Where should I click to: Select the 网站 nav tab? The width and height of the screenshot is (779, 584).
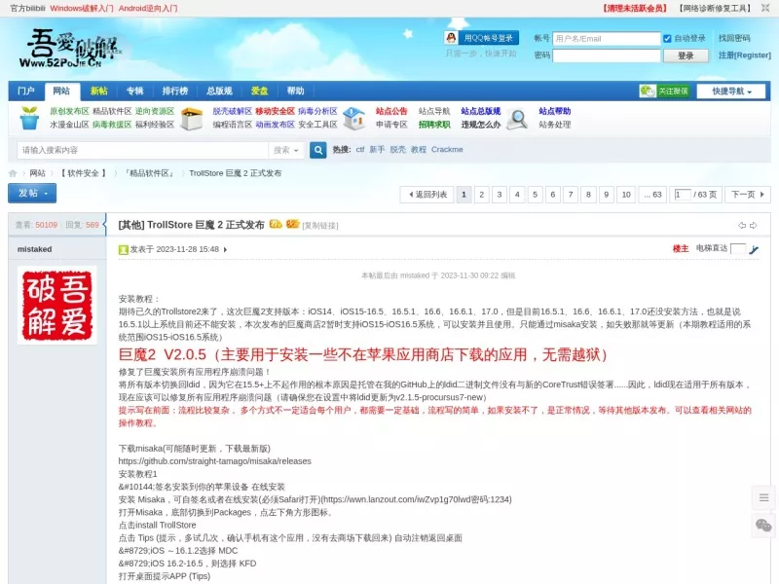click(x=61, y=91)
